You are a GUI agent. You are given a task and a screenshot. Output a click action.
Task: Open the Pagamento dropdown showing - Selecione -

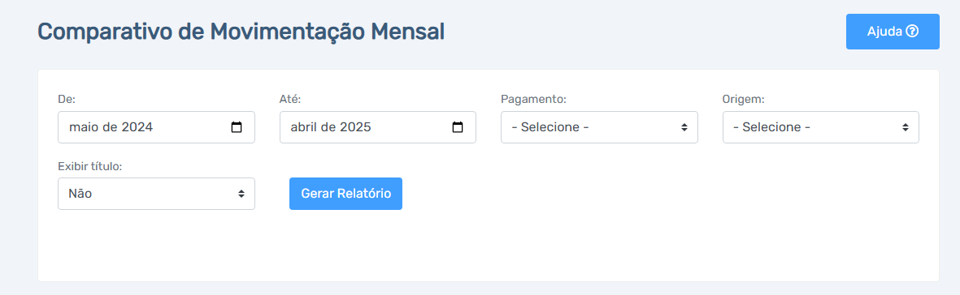click(599, 127)
